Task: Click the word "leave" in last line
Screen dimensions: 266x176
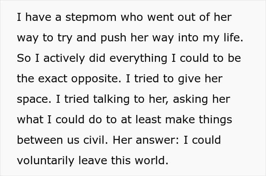Action: [x=93, y=160]
